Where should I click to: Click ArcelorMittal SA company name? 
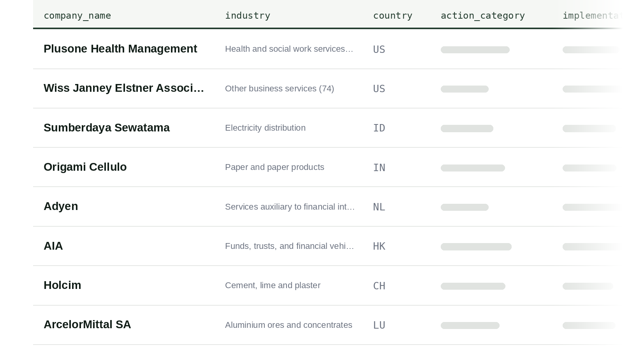(87, 325)
